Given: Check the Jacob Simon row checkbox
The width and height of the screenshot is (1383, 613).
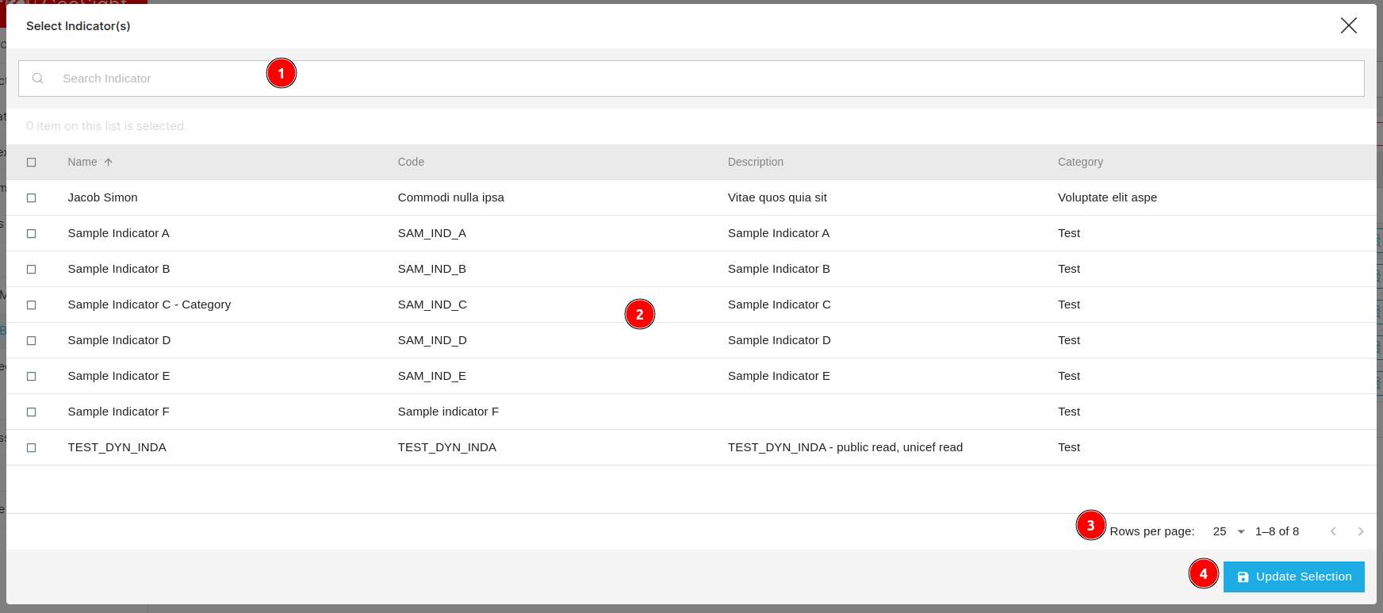Looking at the screenshot, I should (x=32, y=197).
